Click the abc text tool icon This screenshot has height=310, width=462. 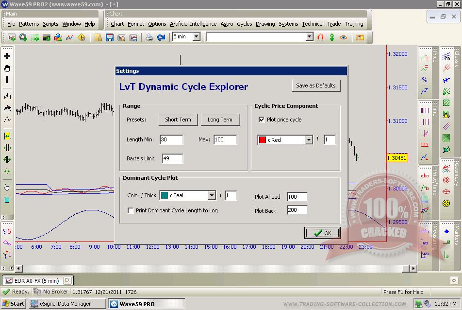coord(425,176)
